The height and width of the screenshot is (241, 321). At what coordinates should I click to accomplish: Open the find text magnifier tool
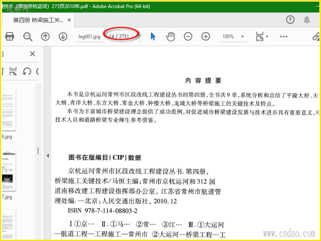(28, 37)
